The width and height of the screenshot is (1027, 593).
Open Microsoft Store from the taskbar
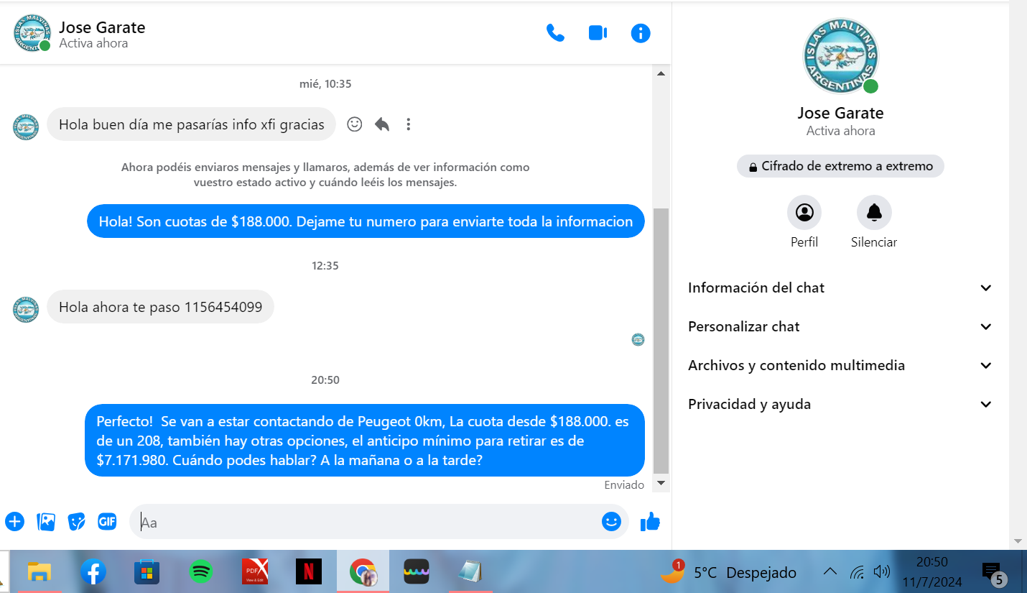click(147, 572)
